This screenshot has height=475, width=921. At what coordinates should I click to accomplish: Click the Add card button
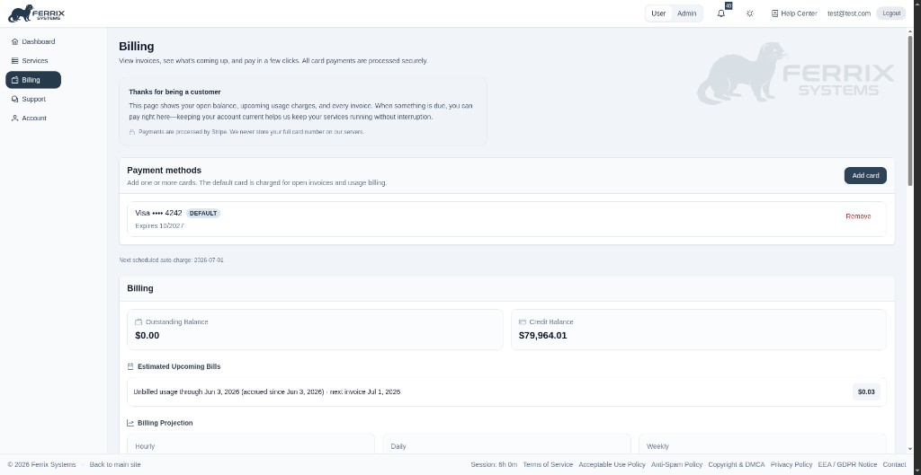[865, 175]
